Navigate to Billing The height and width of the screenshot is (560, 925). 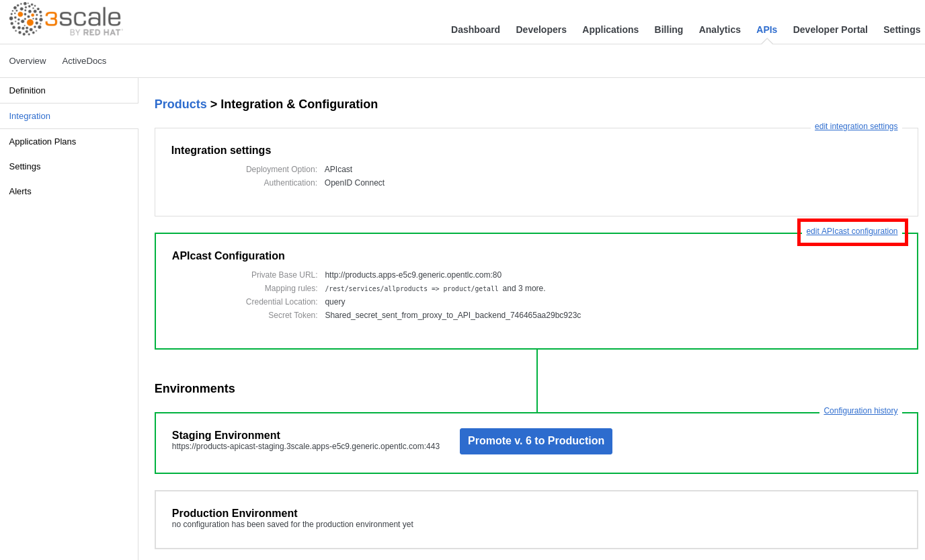point(668,30)
